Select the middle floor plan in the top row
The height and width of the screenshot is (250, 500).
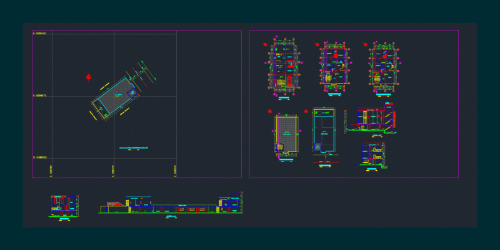[334, 66]
